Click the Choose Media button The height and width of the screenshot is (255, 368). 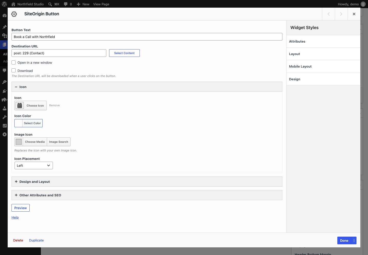(35, 142)
